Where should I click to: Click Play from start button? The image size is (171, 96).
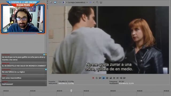pyautogui.click(x=100, y=78)
